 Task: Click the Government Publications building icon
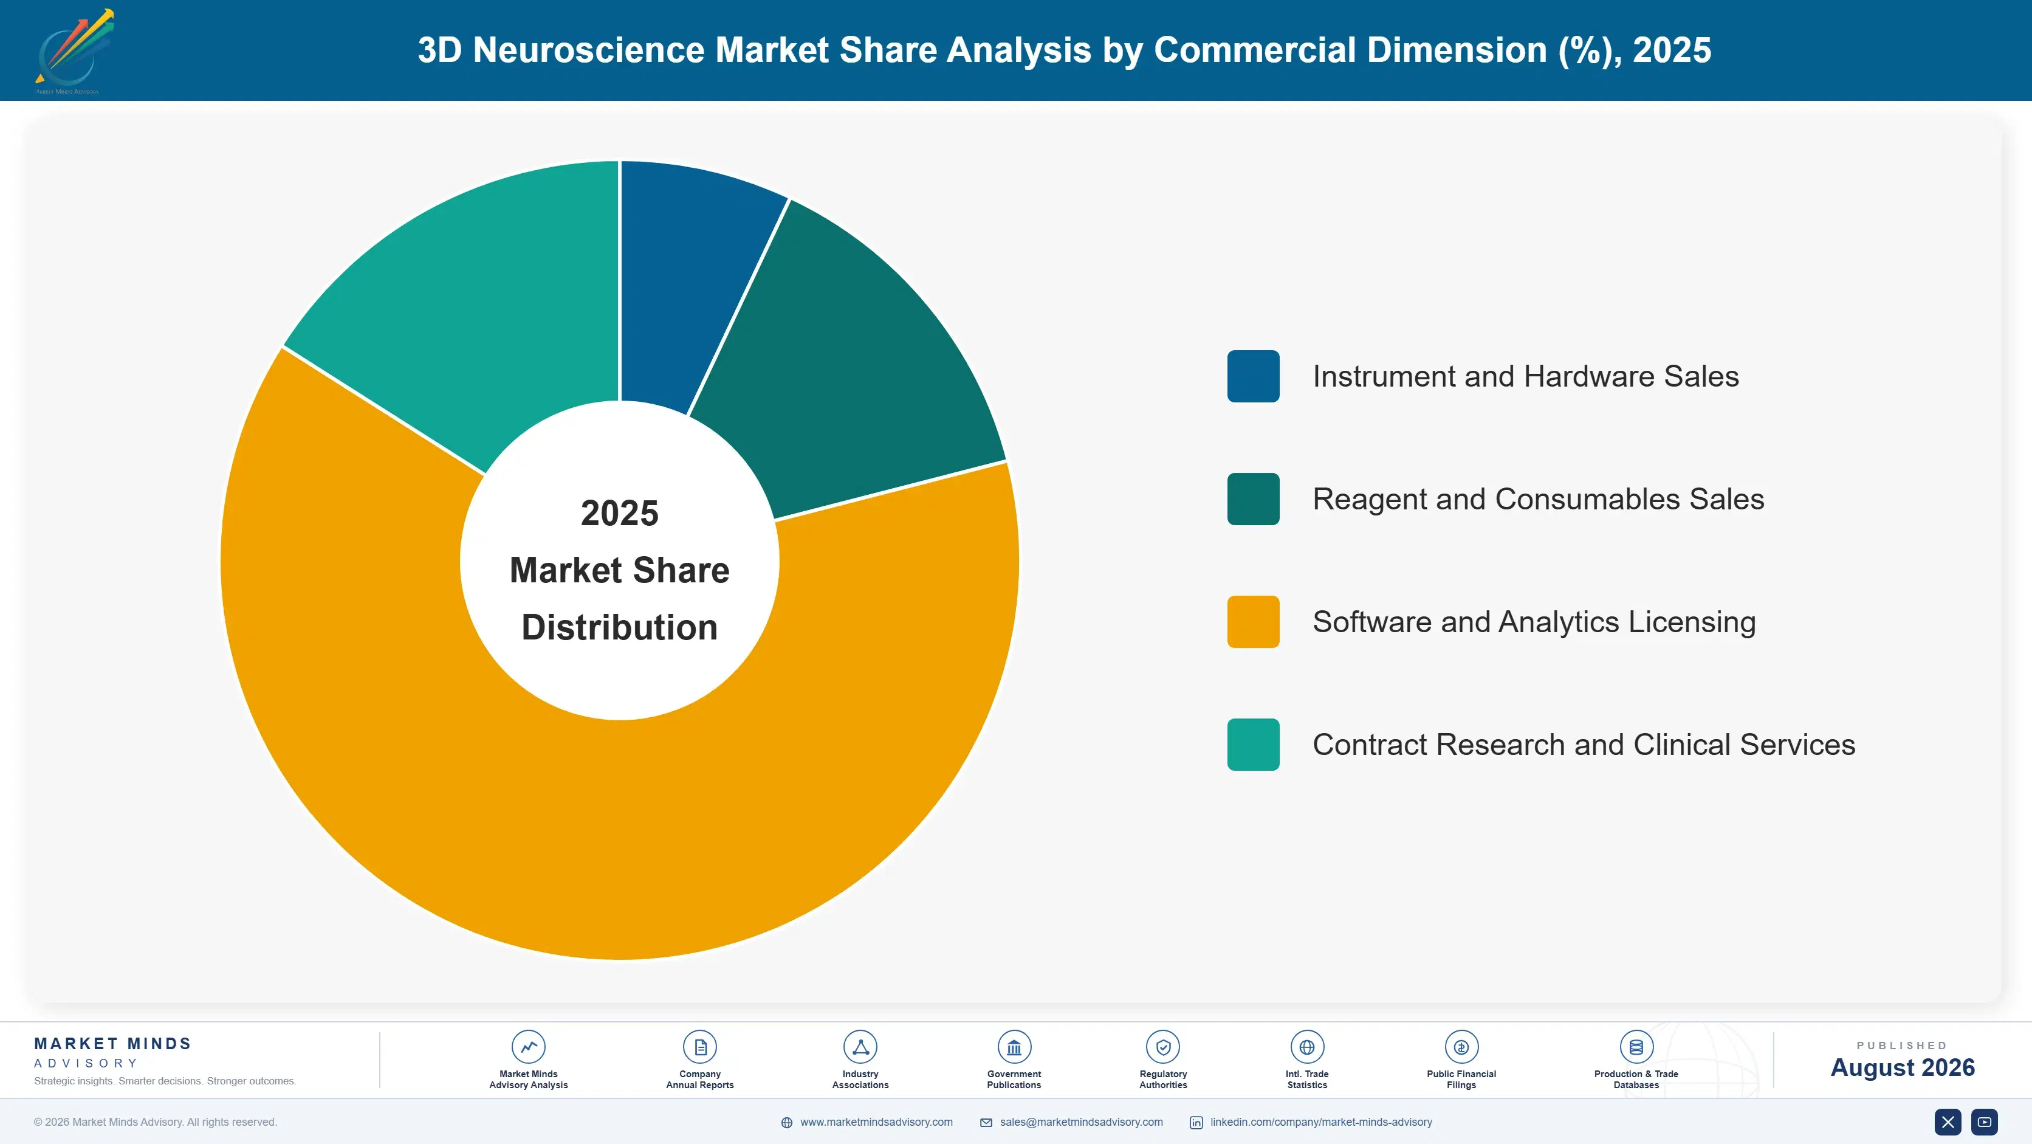tap(1014, 1047)
